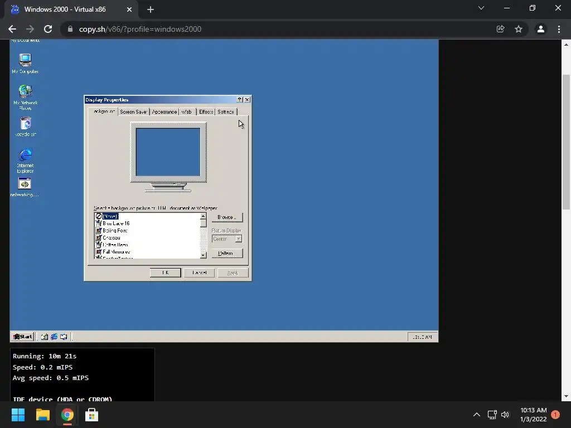Open Chrome tab search chevron
This screenshot has height=428, width=571.
(481, 8)
